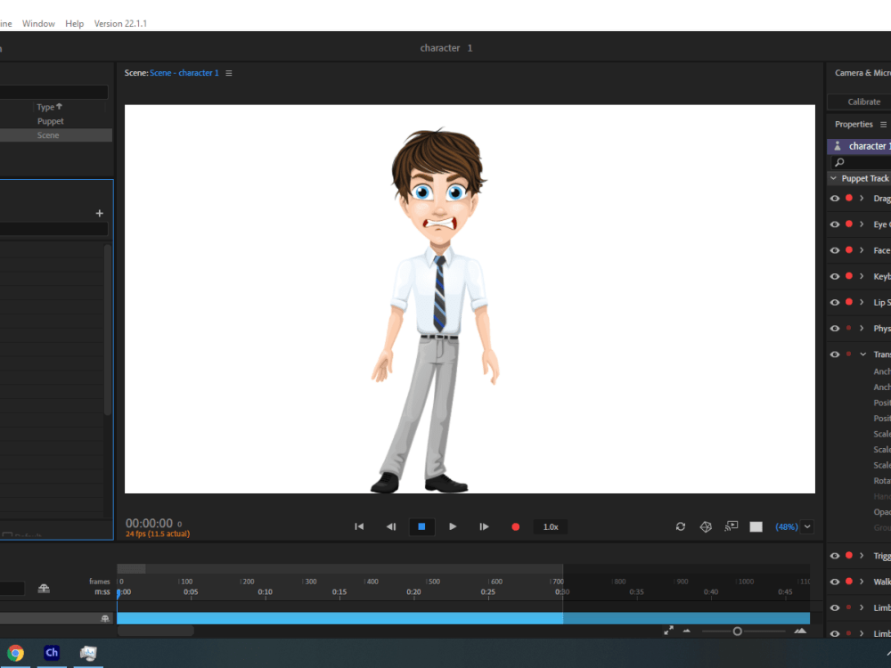The height and width of the screenshot is (668, 891).
Task: Disarm Face behavior record dot
Action: click(849, 250)
